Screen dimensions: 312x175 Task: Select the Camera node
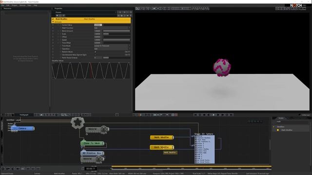(x=22, y=128)
